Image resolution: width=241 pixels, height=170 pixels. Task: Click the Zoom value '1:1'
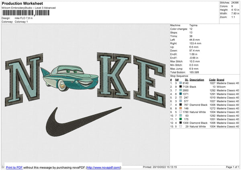(233, 17)
